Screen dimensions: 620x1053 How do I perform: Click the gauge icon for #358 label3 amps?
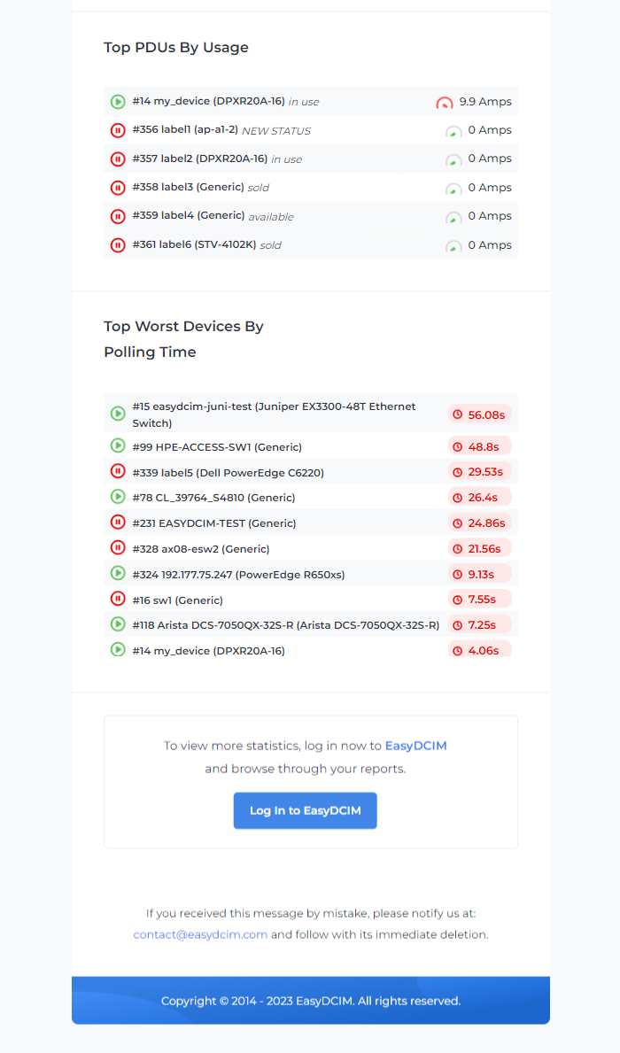click(x=453, y=189)
